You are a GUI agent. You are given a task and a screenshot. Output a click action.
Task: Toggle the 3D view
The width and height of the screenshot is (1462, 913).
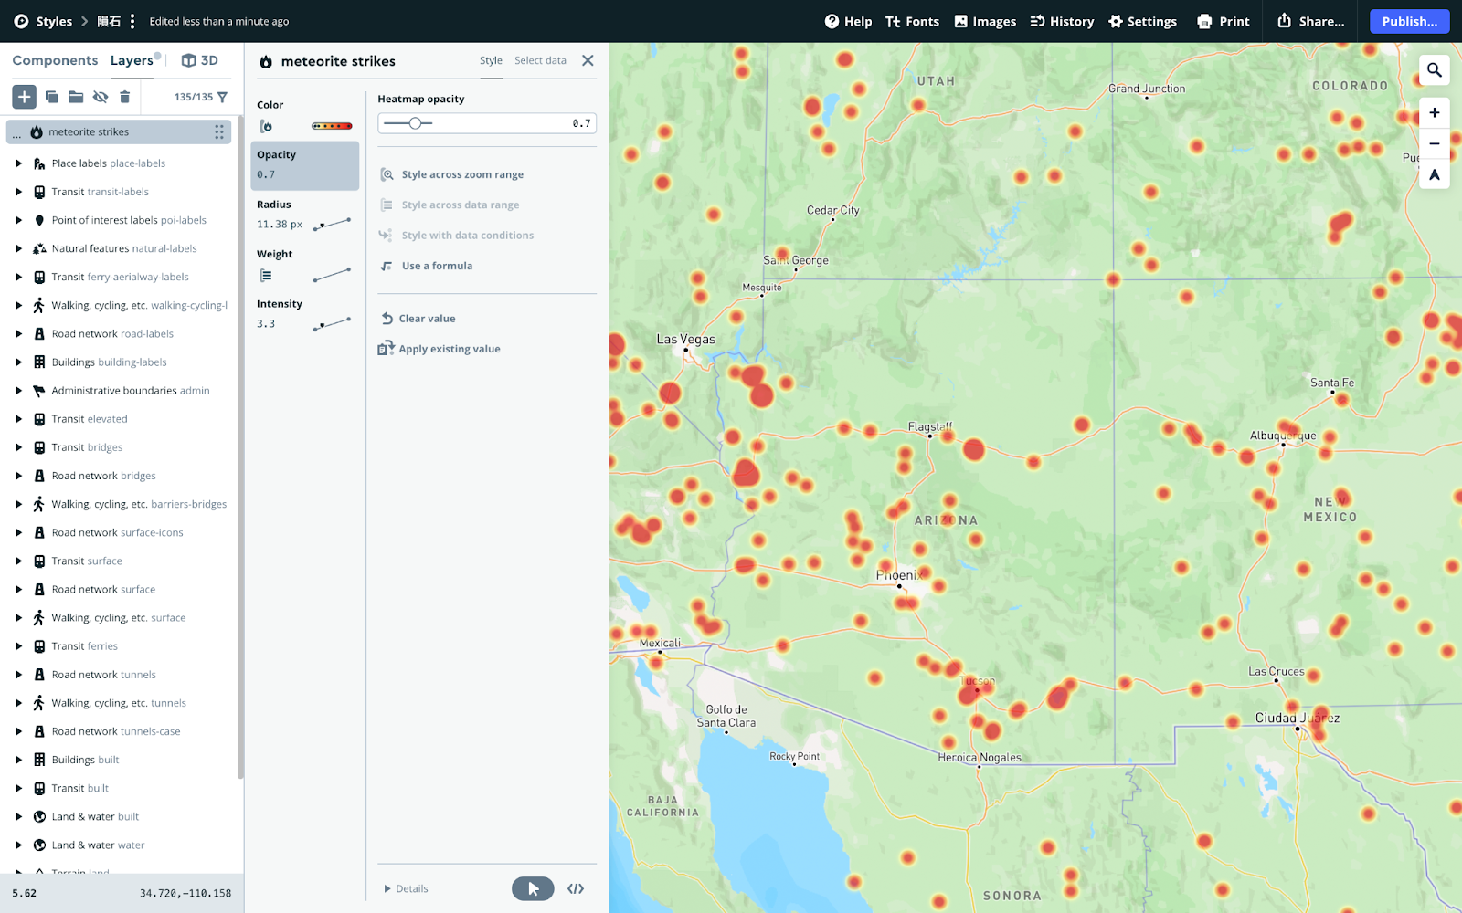[x=200, y=60]
